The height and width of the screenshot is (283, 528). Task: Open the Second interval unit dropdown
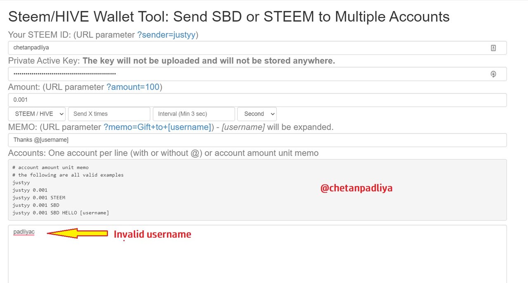[257, 114]
